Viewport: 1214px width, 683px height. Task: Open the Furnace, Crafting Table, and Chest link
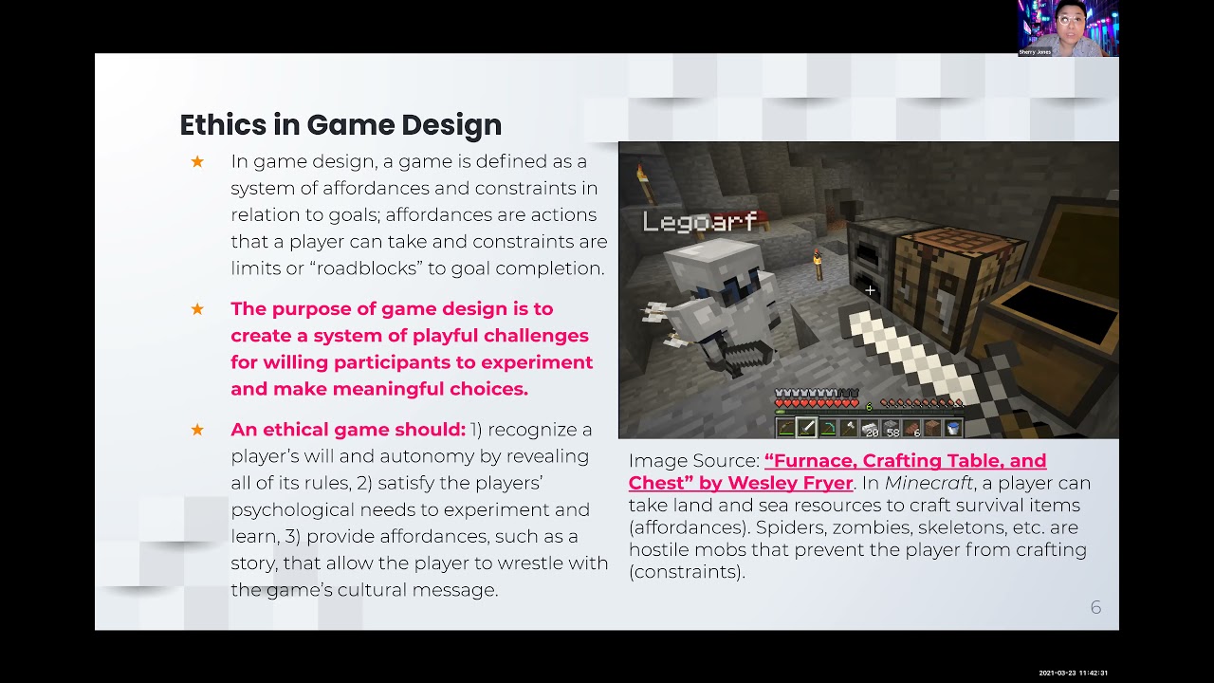tap(837, 471)
